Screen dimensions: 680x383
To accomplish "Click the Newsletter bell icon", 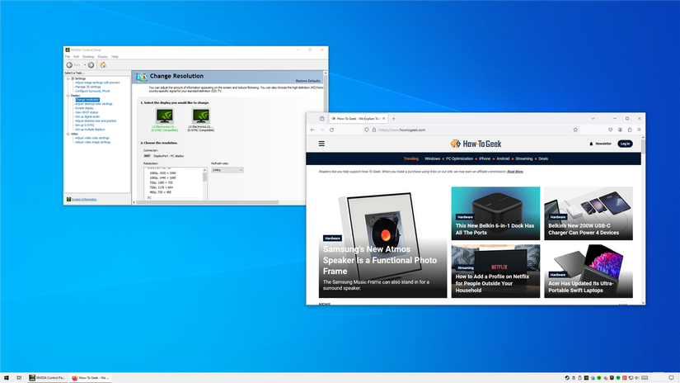I will pos(591,144).
